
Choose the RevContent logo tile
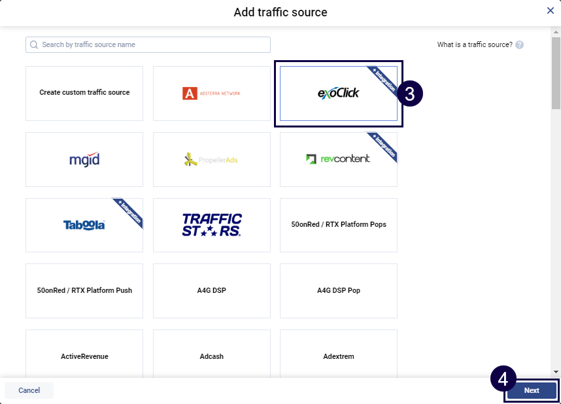tap(338, 160)
